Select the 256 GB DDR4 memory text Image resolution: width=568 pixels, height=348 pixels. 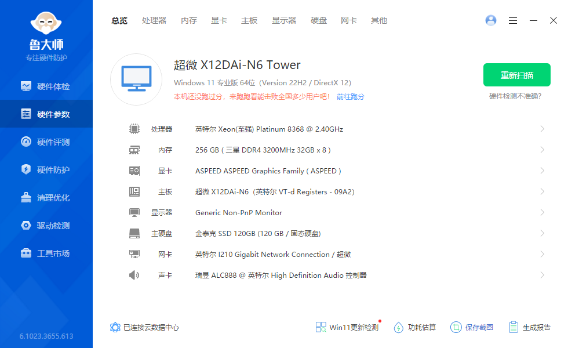[x=263, y=150]
